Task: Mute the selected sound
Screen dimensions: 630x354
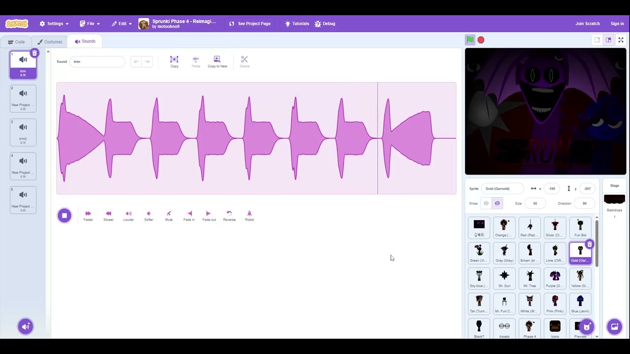Action: (x=169, y=216)
